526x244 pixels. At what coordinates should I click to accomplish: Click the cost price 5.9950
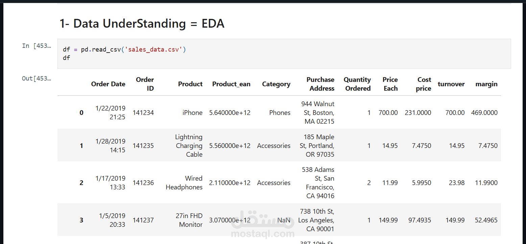tap(422, 183)
